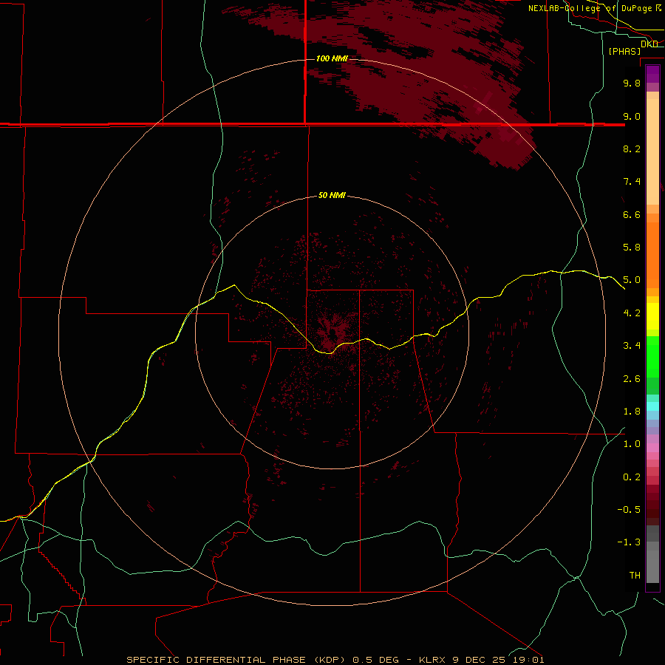Click the 5.0 scale label
This screenshot has height=665, width=665.
tap(632, 280)
